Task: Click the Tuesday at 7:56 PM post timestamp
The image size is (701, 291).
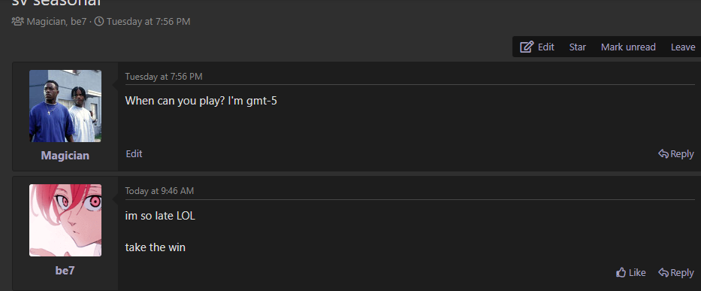Action: [x=164, y=77]
